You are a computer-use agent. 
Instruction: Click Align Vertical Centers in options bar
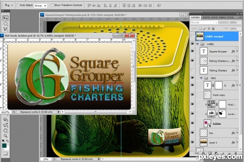click(x=94, y=5)
